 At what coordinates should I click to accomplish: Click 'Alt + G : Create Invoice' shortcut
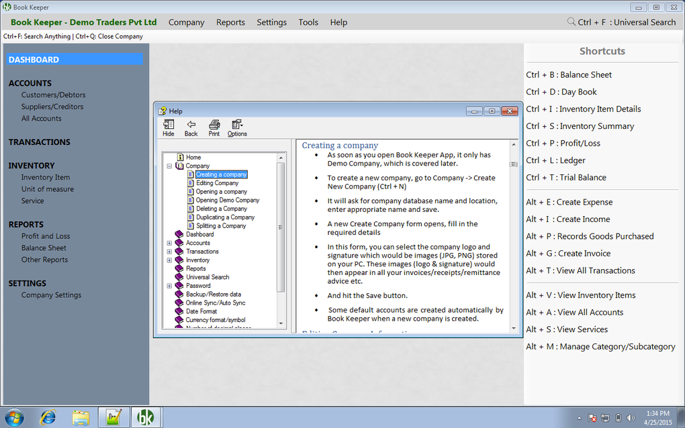pyautogui.click(x=568, y=254)
